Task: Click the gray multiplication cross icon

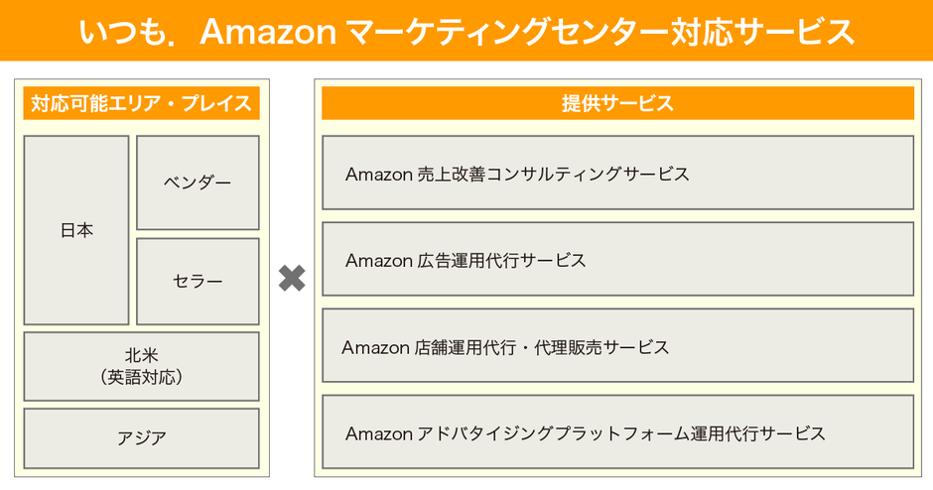Action: point(292,279)
